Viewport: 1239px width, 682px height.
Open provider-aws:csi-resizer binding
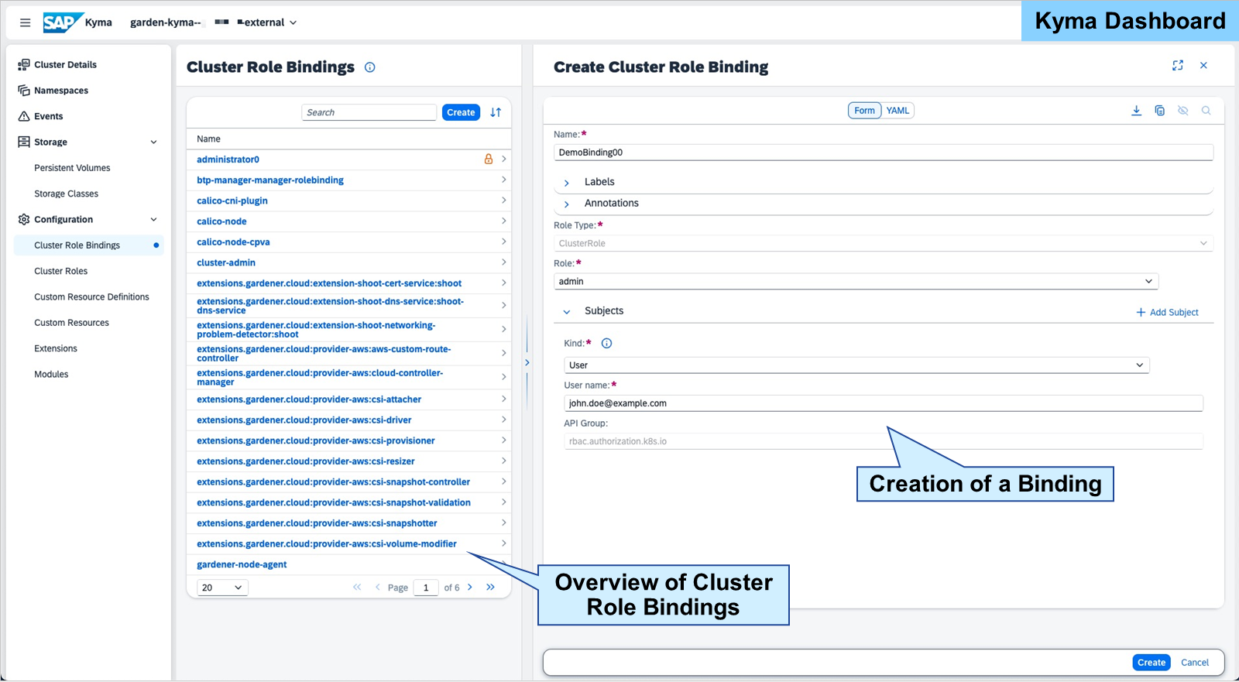pos(306,461)
